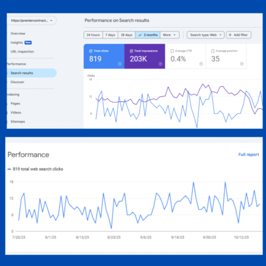The width and height of the screenshot is (266, 266).
Task: Select the 3 months date range
Action: pos(148,35)
